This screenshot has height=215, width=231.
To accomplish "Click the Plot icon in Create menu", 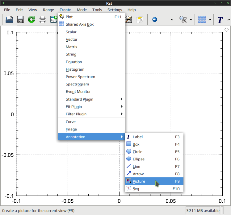I will tap(62, 16).
